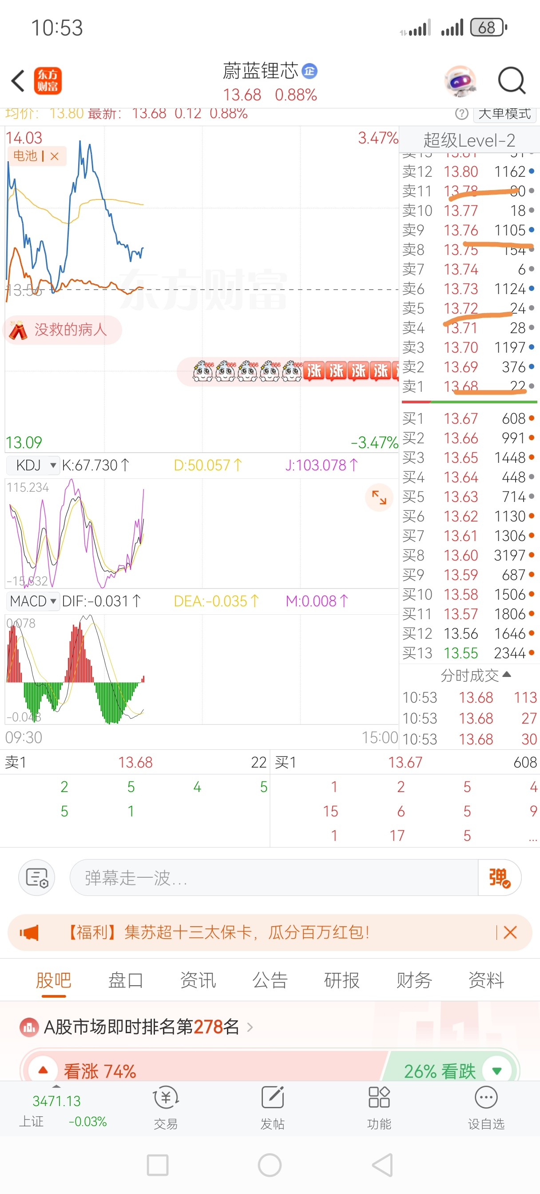Tap the search magnifier icon
Image resolution: width=540 pixels, height=1194 pixels.
click(512, 81)
